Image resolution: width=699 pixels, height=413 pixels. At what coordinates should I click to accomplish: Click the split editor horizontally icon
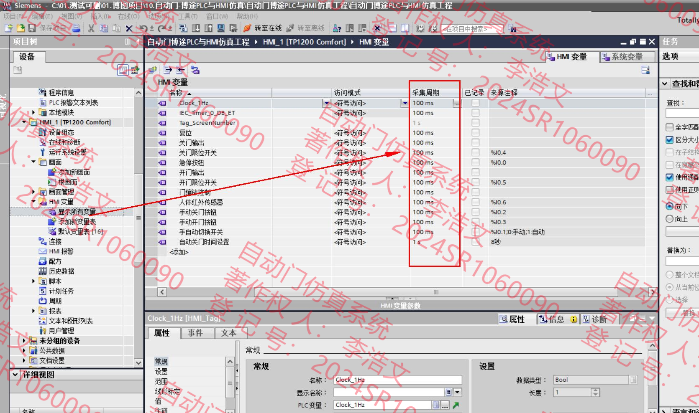pyautogui.click(x=392, y=28)
